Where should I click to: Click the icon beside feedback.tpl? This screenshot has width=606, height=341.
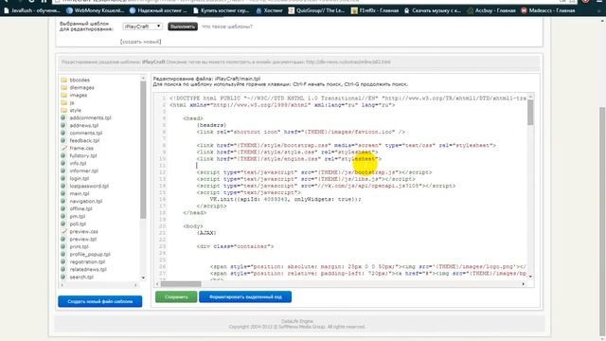click(63, 140)
